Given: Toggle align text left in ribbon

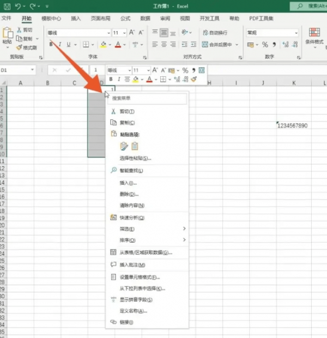Looking at the screenshot, I should 155,44.
